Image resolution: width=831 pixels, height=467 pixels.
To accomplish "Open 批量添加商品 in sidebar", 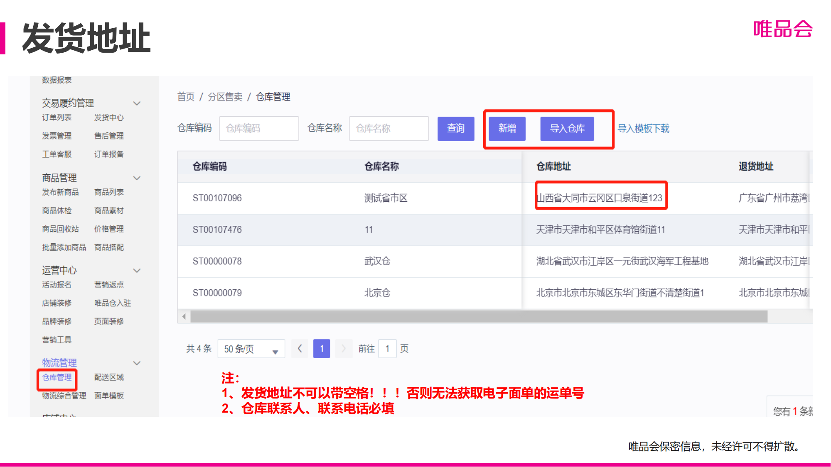I will click(64, 247).
